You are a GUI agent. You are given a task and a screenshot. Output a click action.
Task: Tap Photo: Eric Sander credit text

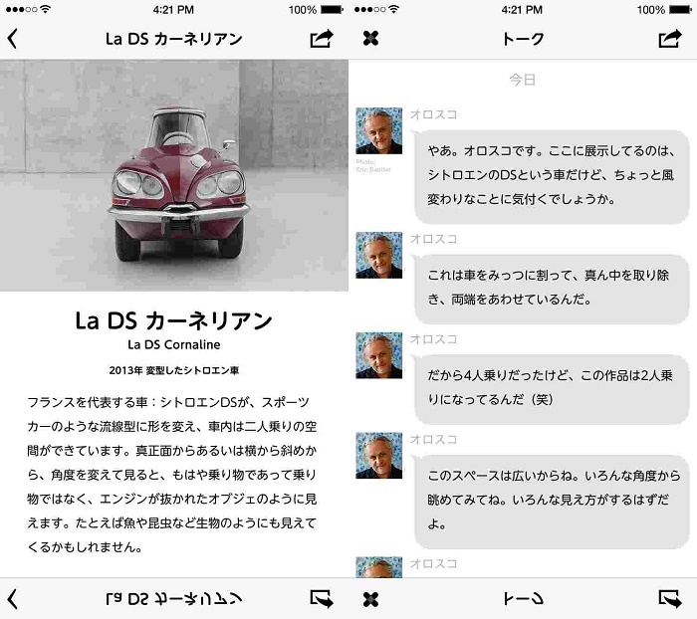pos(373,166)
